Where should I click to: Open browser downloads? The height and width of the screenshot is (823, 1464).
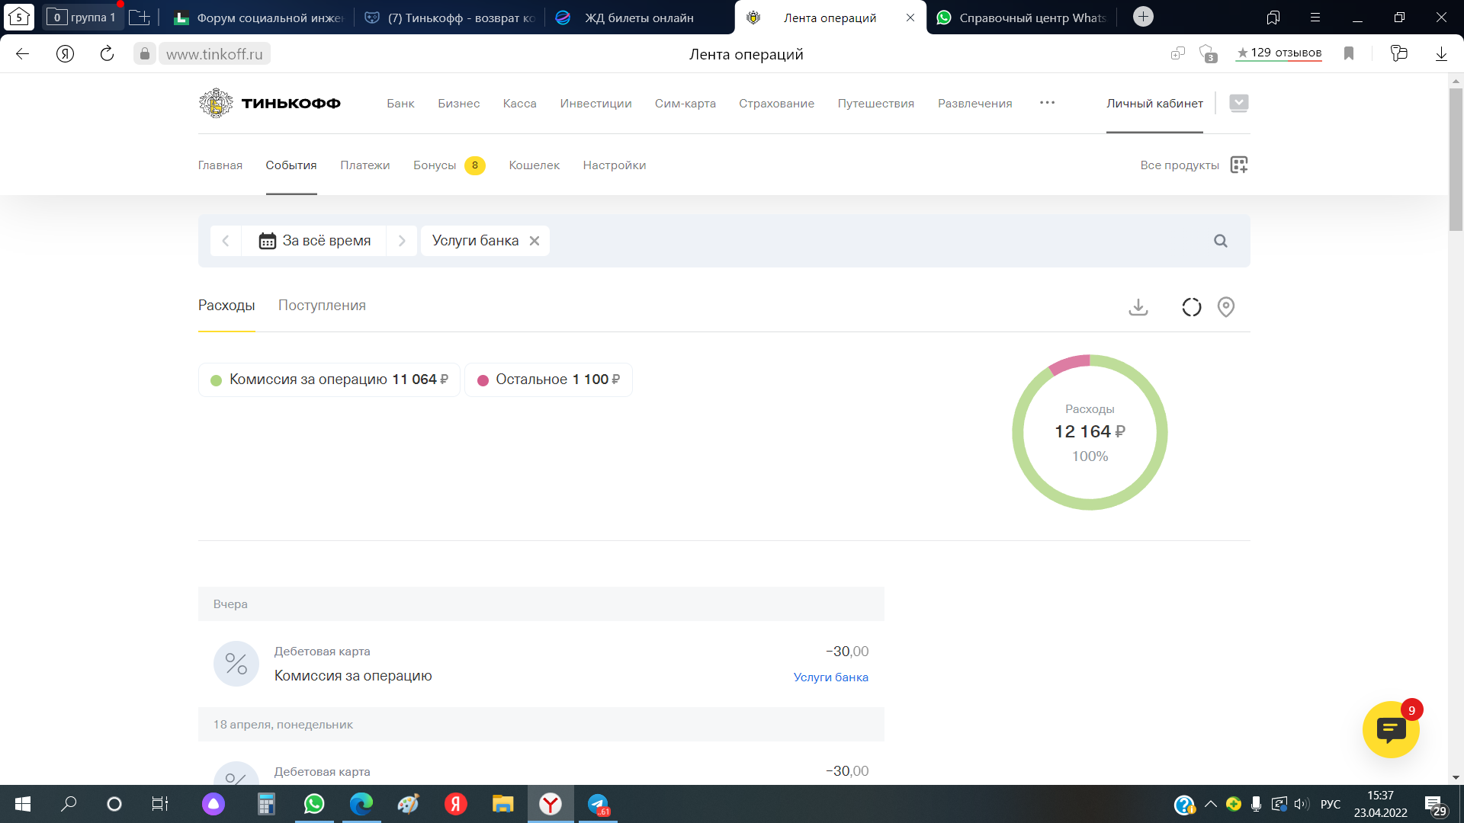[x=1441, y=53]
